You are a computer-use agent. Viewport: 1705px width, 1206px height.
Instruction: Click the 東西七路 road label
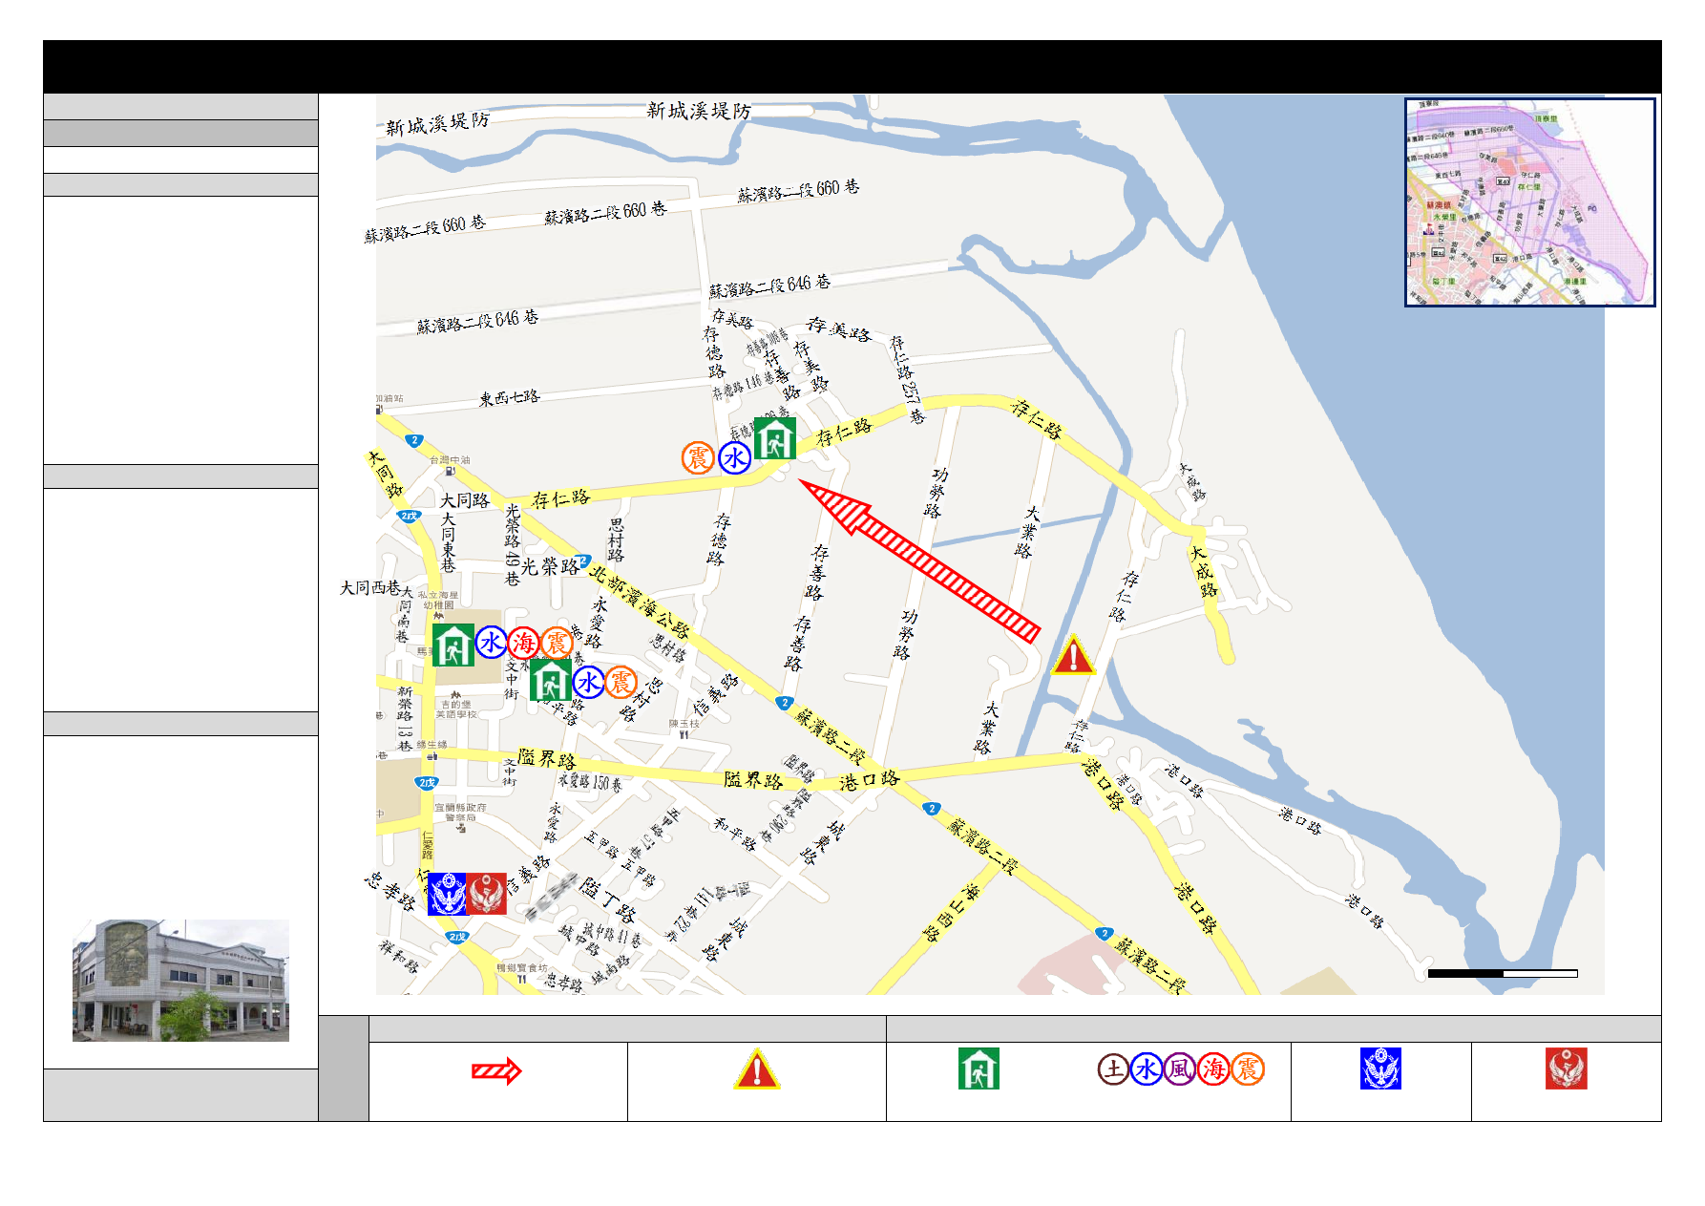(x=510, y=397)
